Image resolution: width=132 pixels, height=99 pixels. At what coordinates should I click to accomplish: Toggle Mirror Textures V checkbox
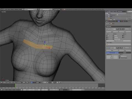point(123,37)
